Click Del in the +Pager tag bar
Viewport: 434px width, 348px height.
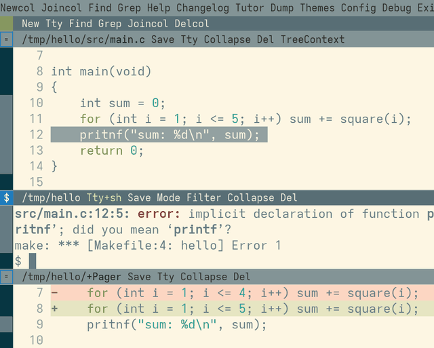point(242,277)
